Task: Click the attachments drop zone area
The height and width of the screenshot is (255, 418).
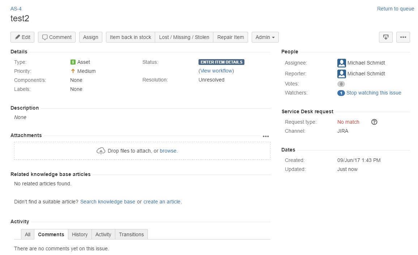Action: click(142, 151)
